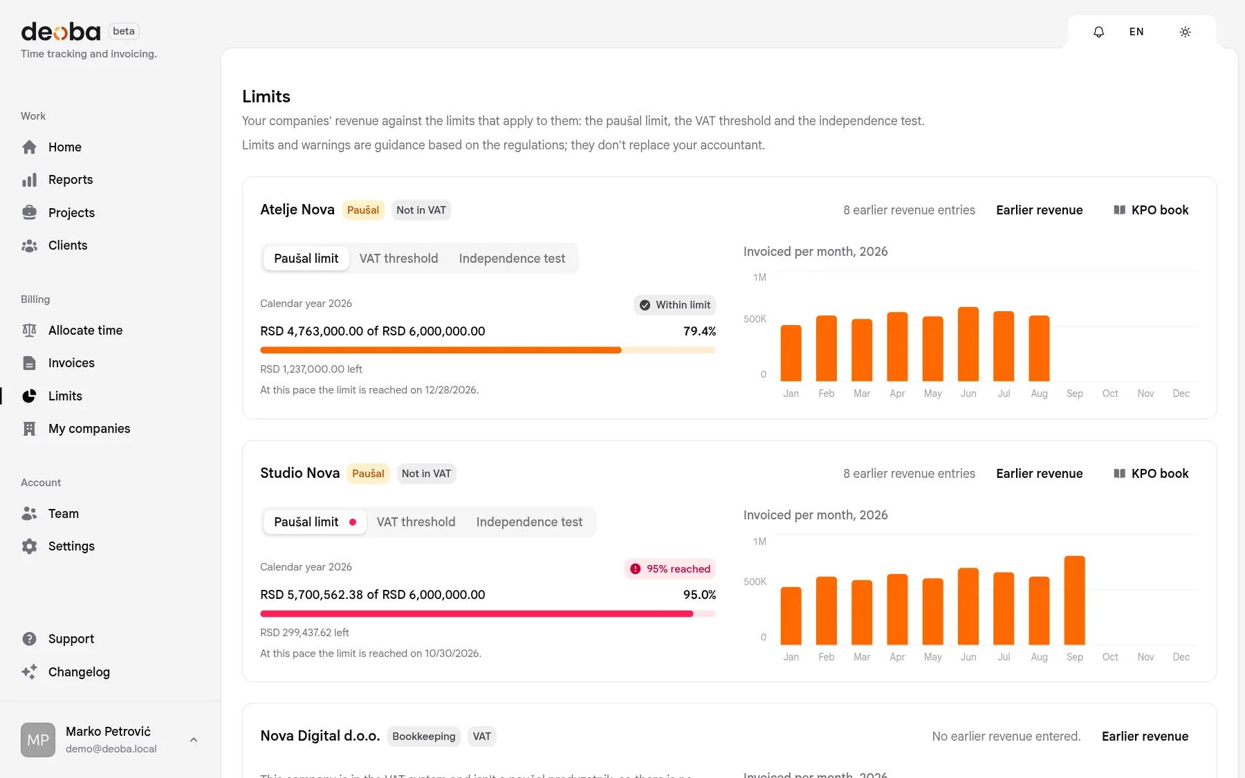Screen dimensions: 1245x778
Task: Click the KPO book icon for Atelje Nova
Action: (x=1120, y=210)
